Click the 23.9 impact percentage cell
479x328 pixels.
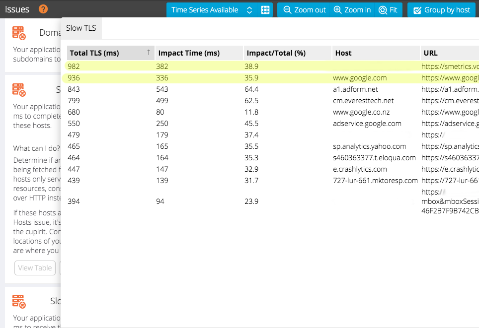pos(251,201)
